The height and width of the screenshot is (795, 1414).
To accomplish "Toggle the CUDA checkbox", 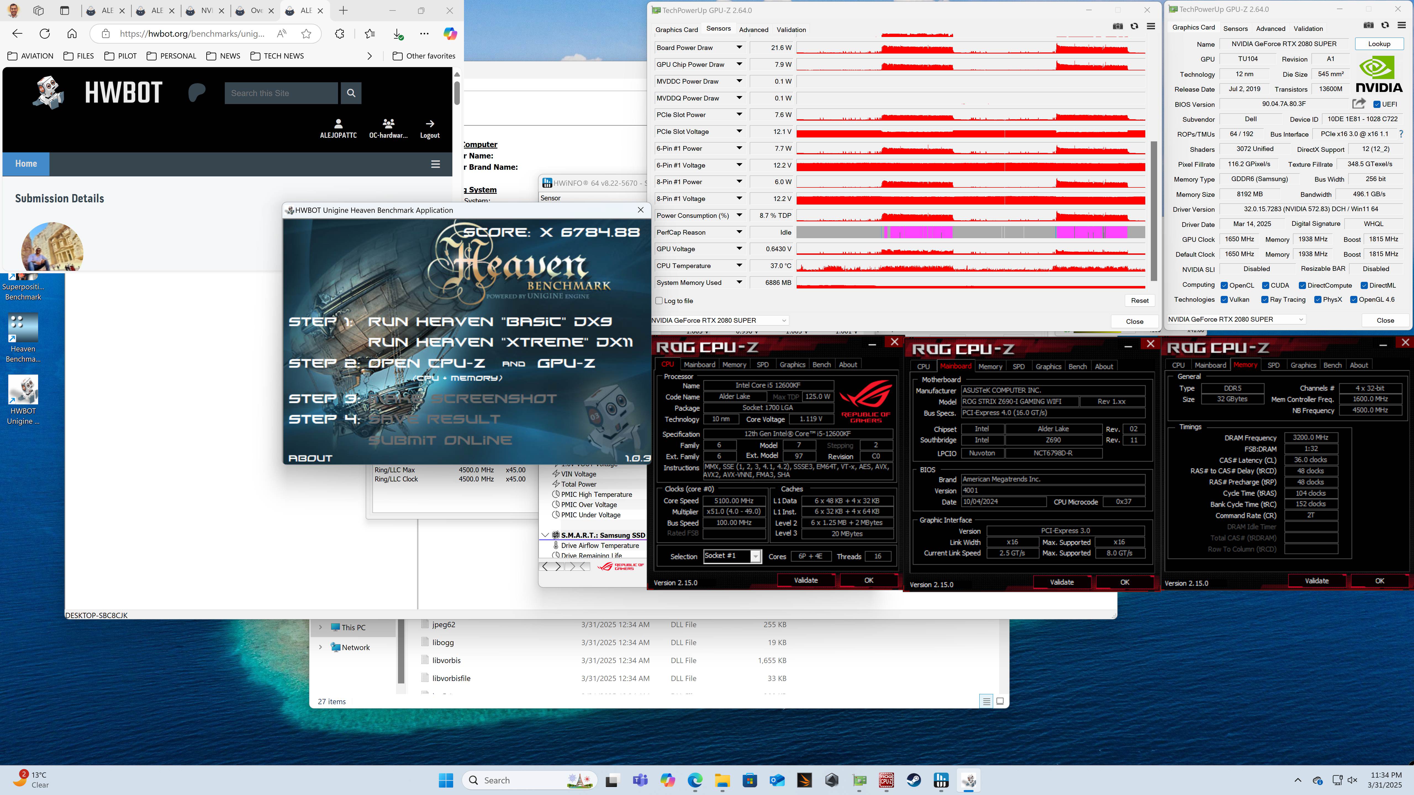I will (x=1265, y=285).
